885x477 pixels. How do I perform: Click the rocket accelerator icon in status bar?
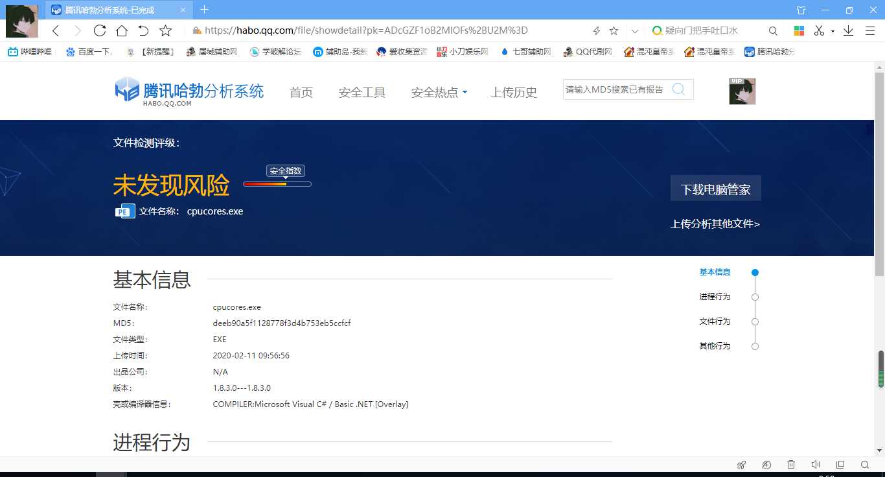point(742,465)
